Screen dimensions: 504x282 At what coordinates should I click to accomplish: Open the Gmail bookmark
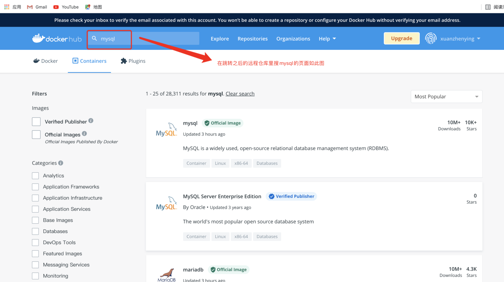tap(37, 7)
